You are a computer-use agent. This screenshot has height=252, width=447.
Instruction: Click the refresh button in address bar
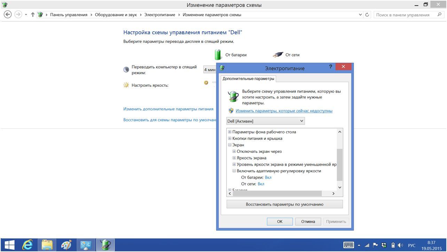(367, 15)
